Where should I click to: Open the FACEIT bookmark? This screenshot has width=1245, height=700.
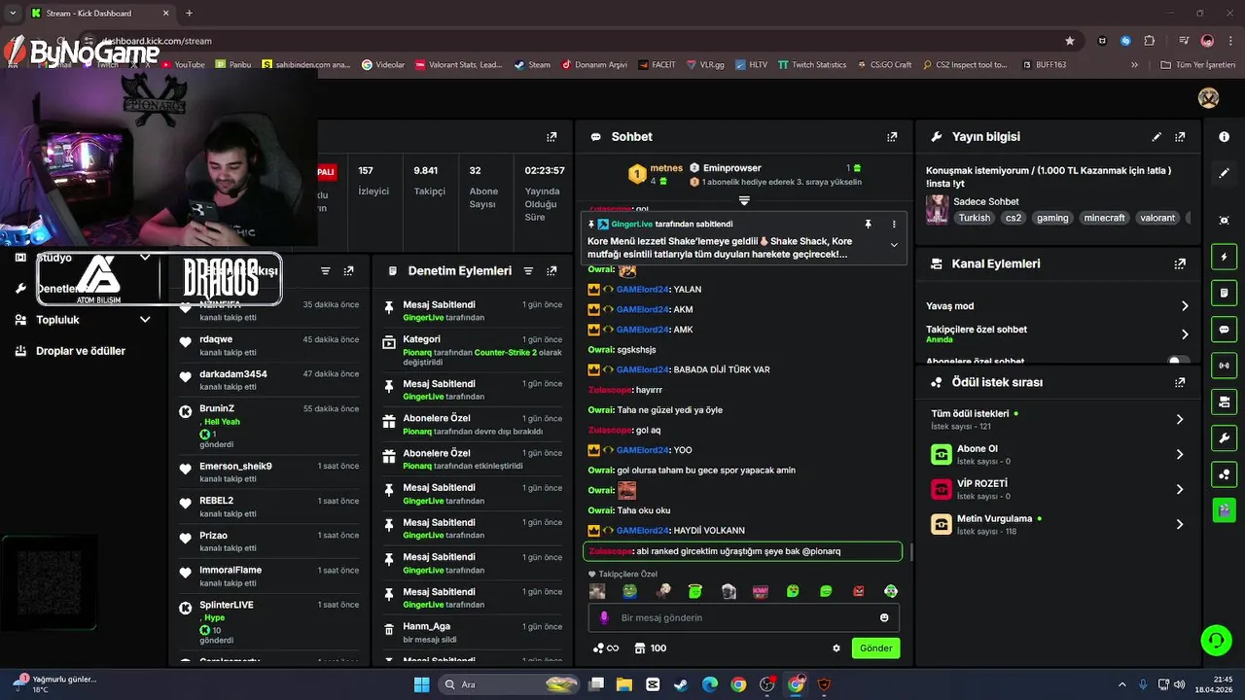click(x=658, y=65)
